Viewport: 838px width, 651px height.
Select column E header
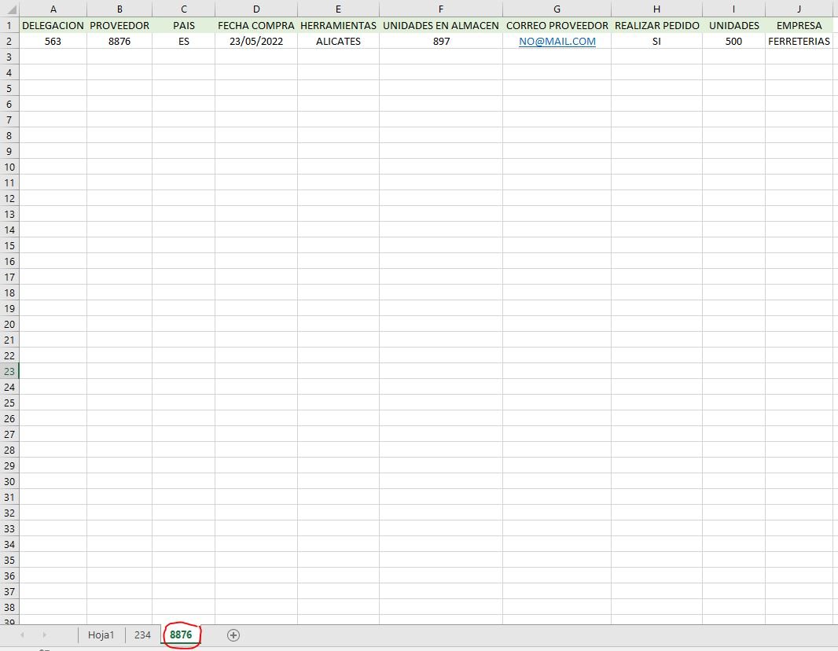click(x=338, y=9)
